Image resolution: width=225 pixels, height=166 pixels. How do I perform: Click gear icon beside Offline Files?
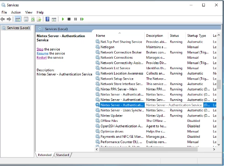click(98, 121)
